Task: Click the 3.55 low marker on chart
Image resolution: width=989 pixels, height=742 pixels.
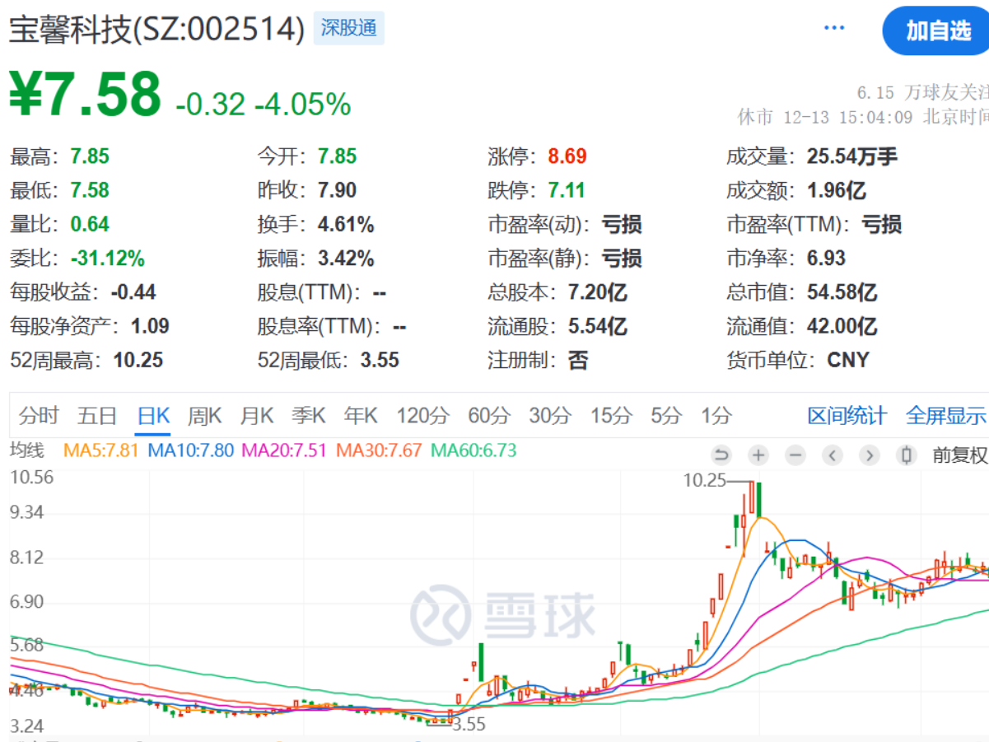Action: click(x=469, y=725)
